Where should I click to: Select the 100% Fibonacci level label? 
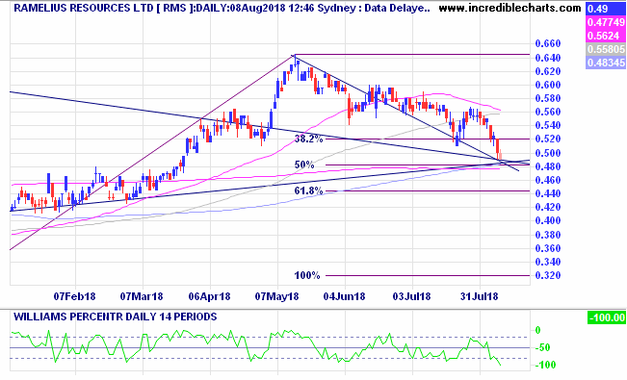307,275
